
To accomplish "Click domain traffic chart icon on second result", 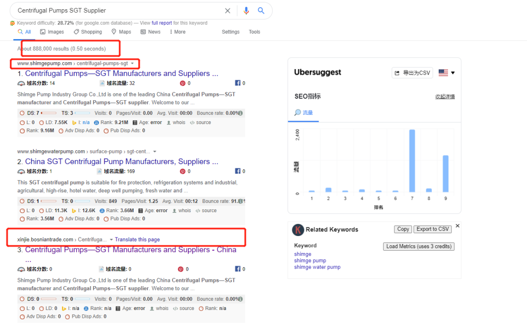I will pyautogui.click(x=100, y=171).
